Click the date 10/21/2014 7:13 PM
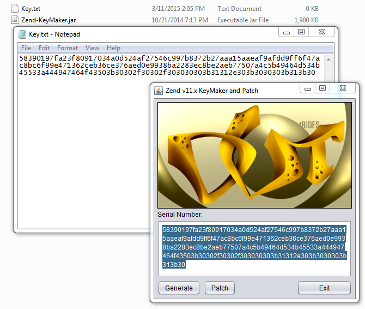365x309 pixels. point(180,20)
